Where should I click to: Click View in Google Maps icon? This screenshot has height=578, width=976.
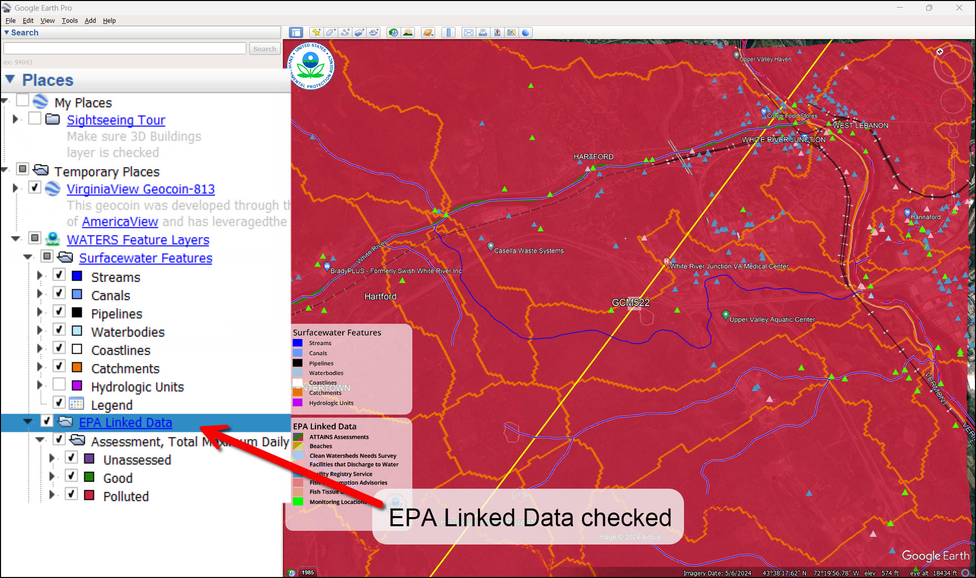(x=497, y=32)
